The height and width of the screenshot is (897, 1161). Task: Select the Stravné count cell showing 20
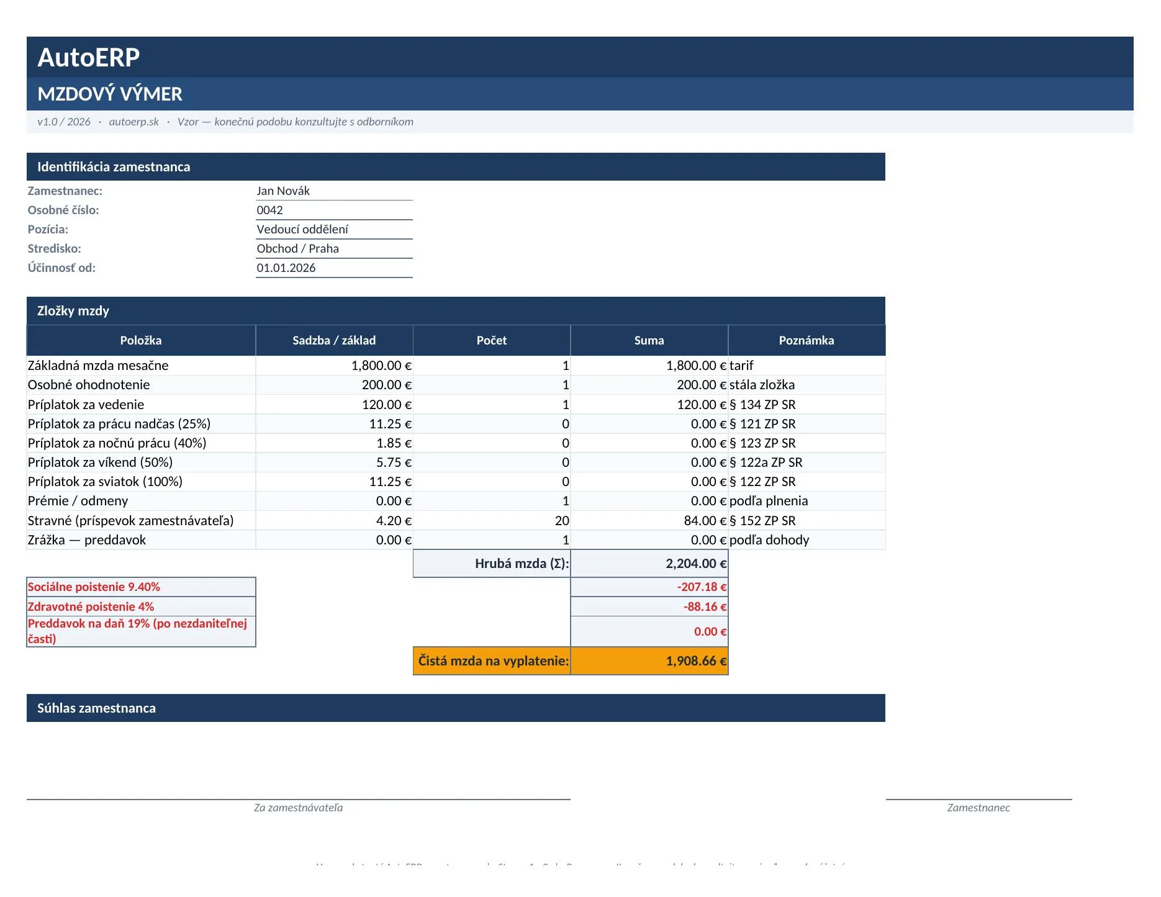(492, 521)
